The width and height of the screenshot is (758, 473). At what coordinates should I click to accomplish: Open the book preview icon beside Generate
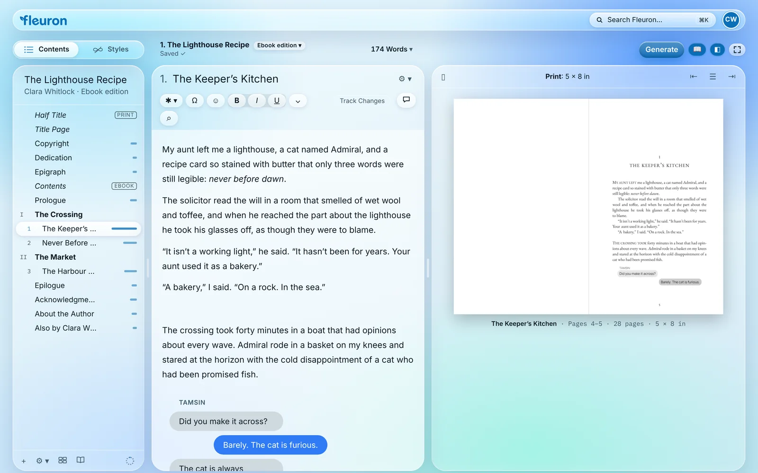point(697,49)
